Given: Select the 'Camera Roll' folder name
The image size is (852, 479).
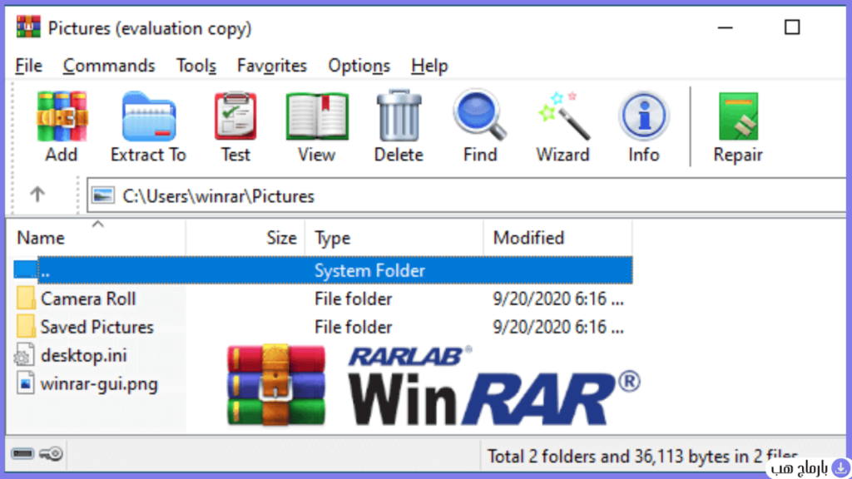Looking at the screenshot, I should [x=88, y=299].
